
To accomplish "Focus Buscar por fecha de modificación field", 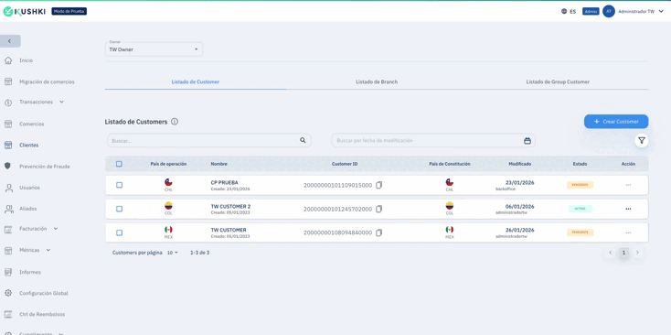I will 433,141.
